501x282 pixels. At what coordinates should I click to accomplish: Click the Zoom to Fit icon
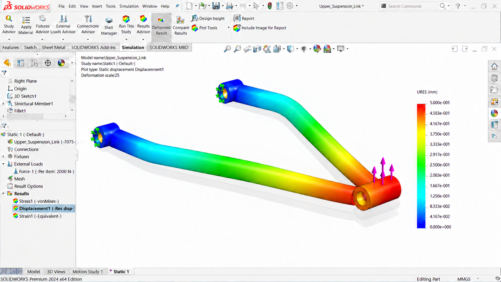(227, 49)
